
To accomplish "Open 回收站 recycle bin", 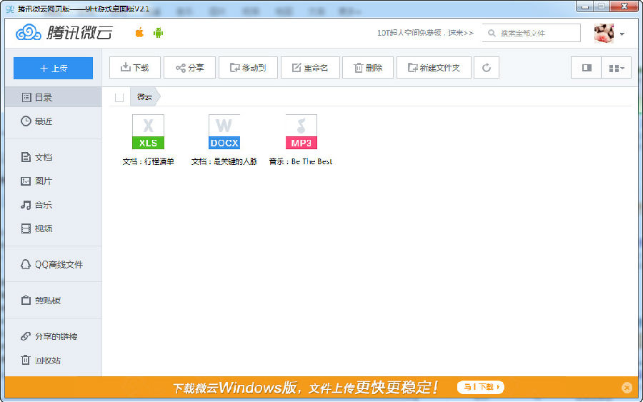I will pyautogui.click(x=54, y=360).
